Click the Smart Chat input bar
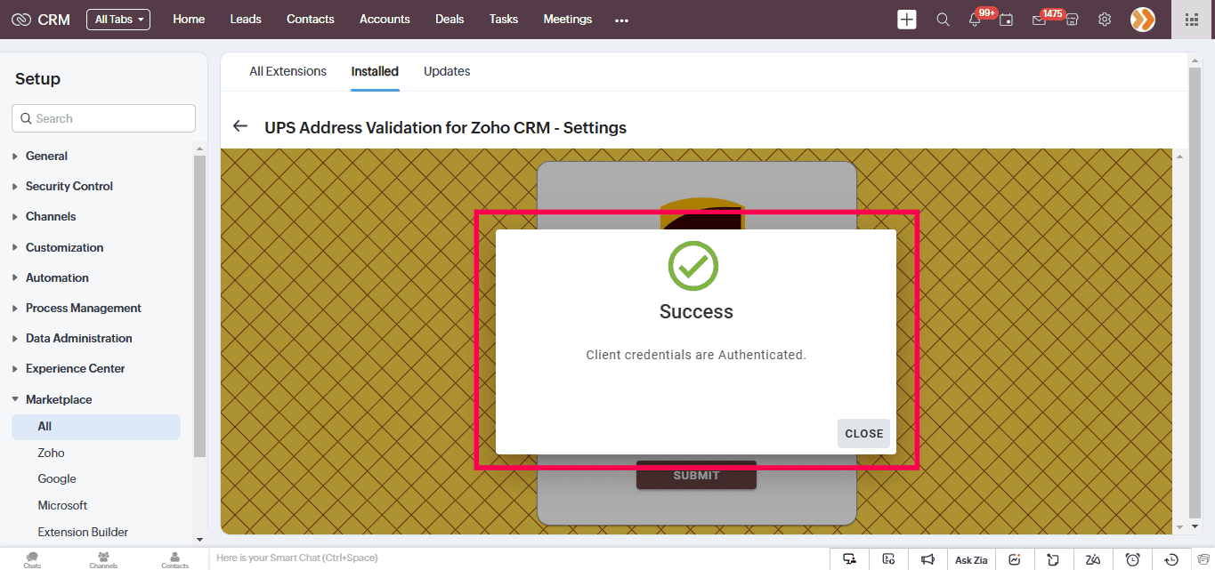The width and height of the screenshot is (1215, 570). coord(521,558)
